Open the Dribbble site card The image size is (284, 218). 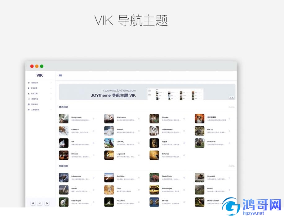tap(77, 155)
